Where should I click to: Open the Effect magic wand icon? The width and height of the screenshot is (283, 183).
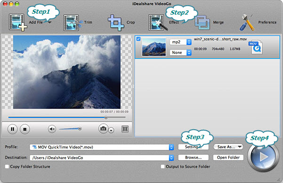(158, 23)
